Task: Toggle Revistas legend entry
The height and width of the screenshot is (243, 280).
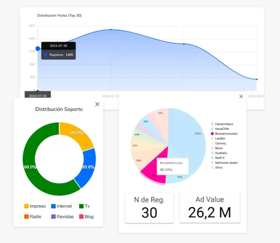Action: 62,216
